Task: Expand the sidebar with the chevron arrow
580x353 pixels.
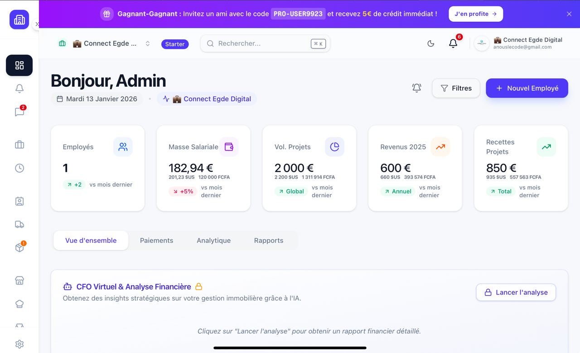Action: [37, 24]
